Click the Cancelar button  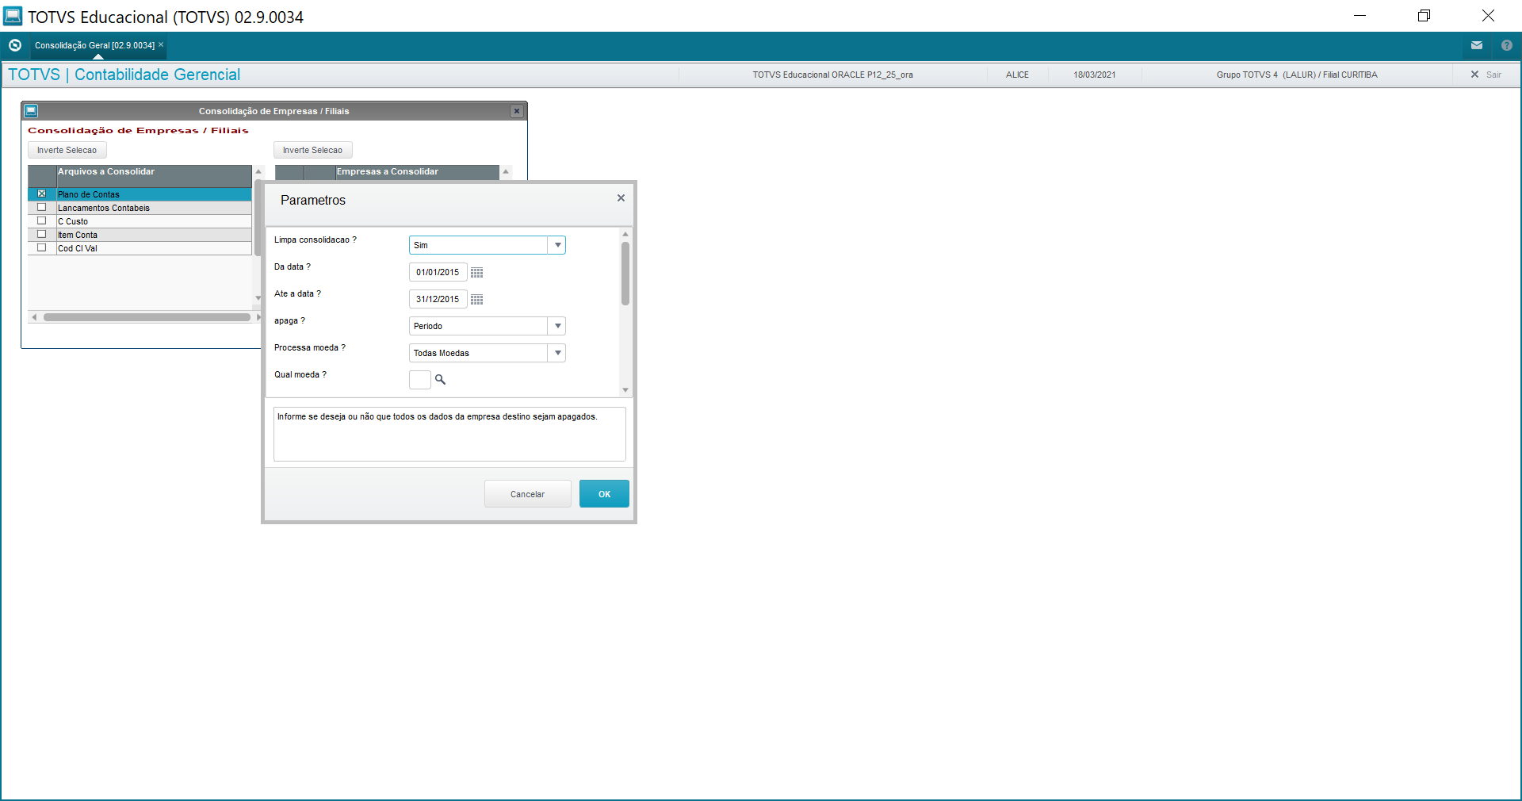pos(527,493)
